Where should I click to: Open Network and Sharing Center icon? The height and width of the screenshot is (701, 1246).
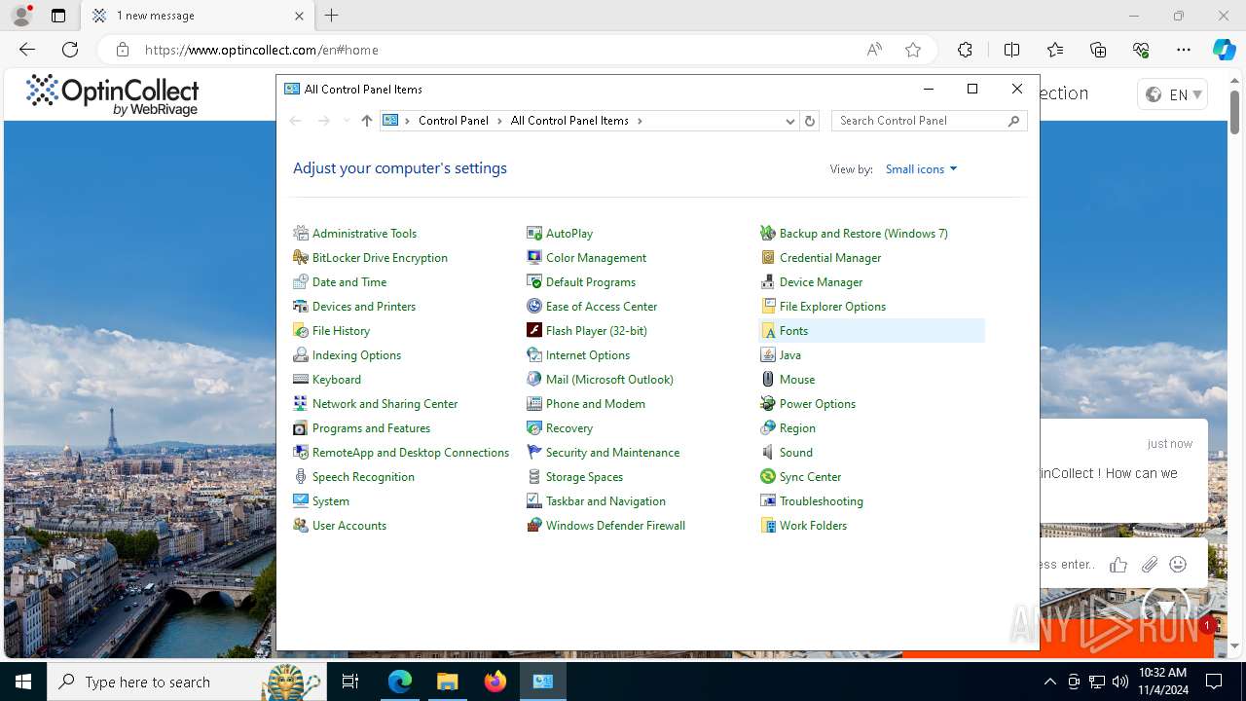(301, 404)
